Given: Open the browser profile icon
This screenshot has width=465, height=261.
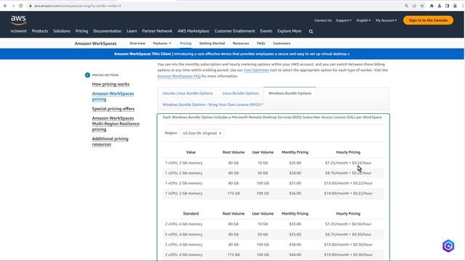Looking at the screenshot, I should [x=455, y=6].
